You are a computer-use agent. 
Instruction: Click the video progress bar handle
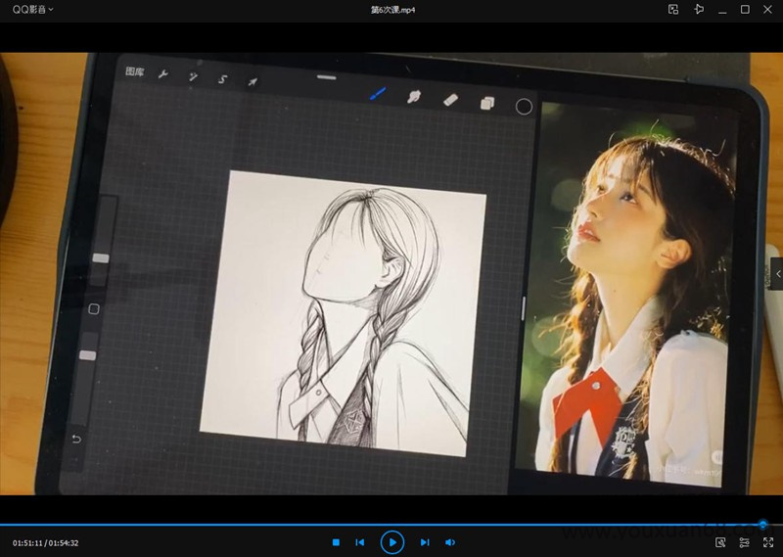tap(763, 525)
